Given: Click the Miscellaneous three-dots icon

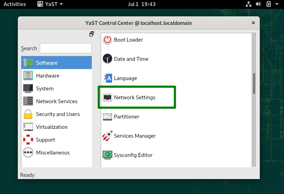Looking at the screenshot, I should pyautogui.click(x=28, y=152).
